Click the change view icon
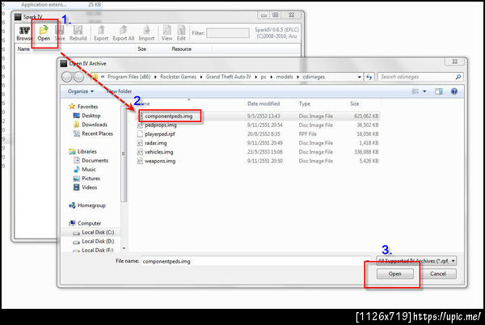The image size is (485, 325). coord(415,91)
